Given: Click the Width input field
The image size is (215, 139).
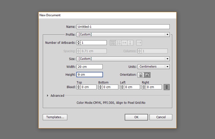Looking at the screenshot, I should (x=90, y=67).
